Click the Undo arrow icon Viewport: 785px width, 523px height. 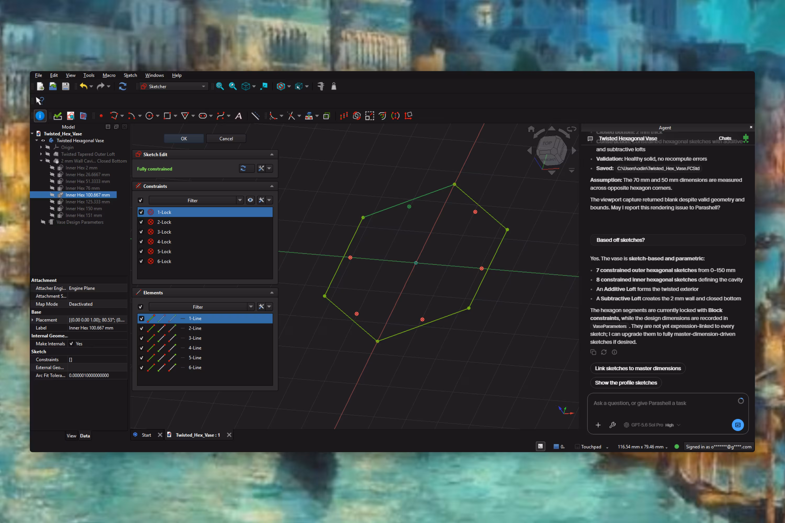tap(83, 86)
